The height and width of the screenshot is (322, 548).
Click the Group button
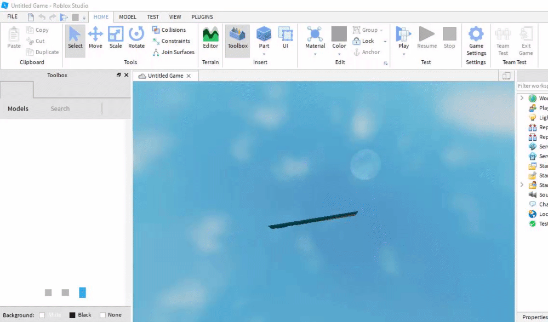(x=365, y=30)
